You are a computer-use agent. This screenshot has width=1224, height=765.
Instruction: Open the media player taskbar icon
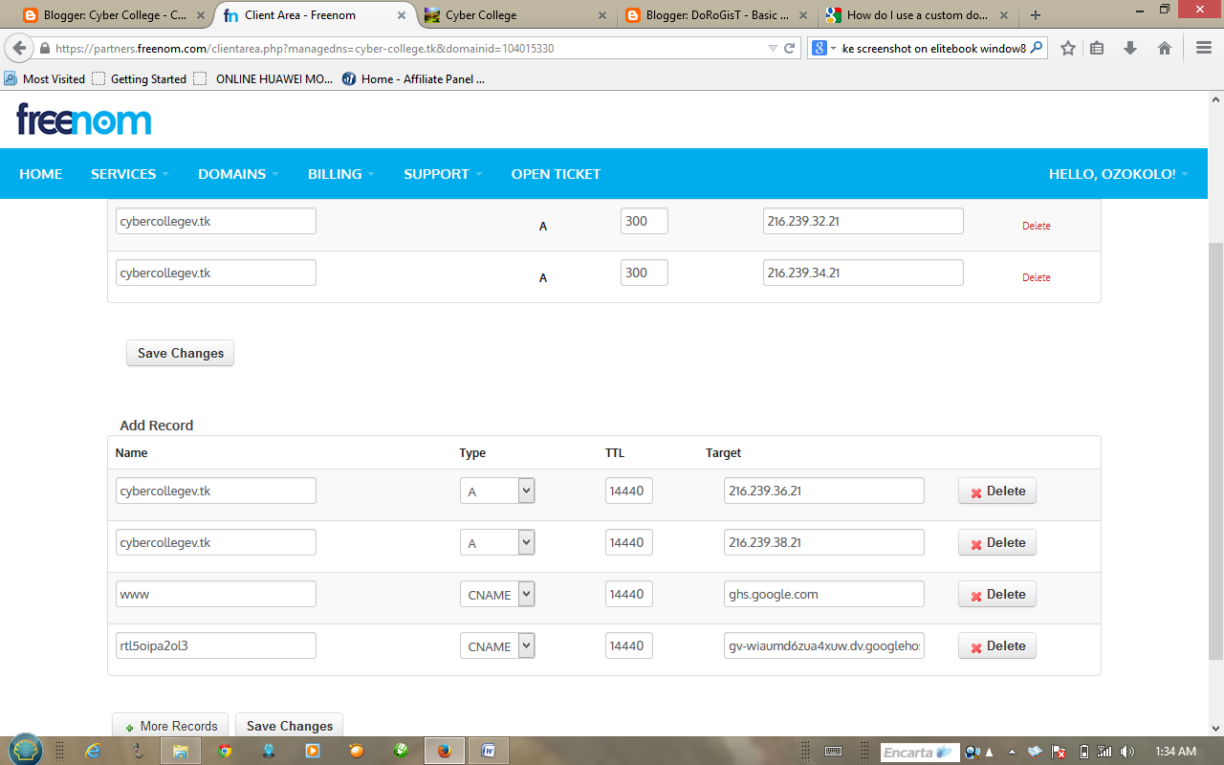click(313, 751)
